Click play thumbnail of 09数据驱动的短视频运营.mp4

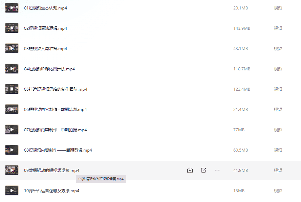pos(12,170)
